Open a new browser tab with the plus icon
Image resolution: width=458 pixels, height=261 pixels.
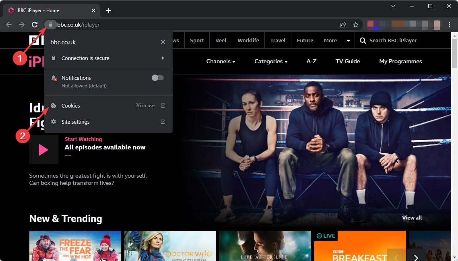[x=109, y=10]
